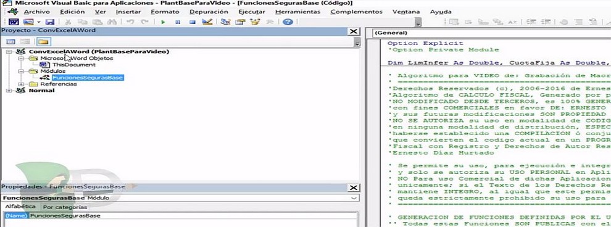Collapse the ConvExcelAWord project node
Screen dimensions: 611x227
coord(9,52)
